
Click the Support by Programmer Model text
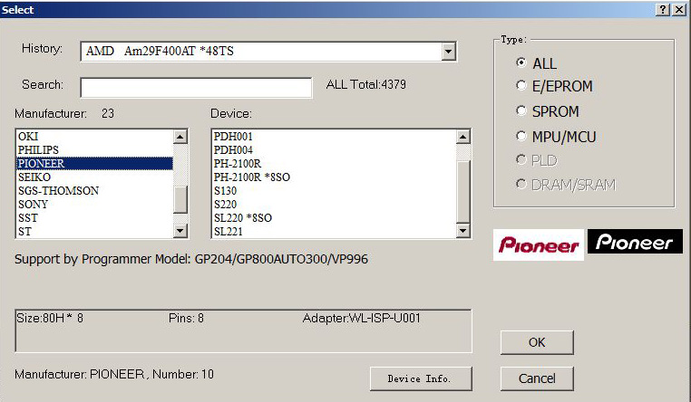pyautogui.click(x=191, y=259)
